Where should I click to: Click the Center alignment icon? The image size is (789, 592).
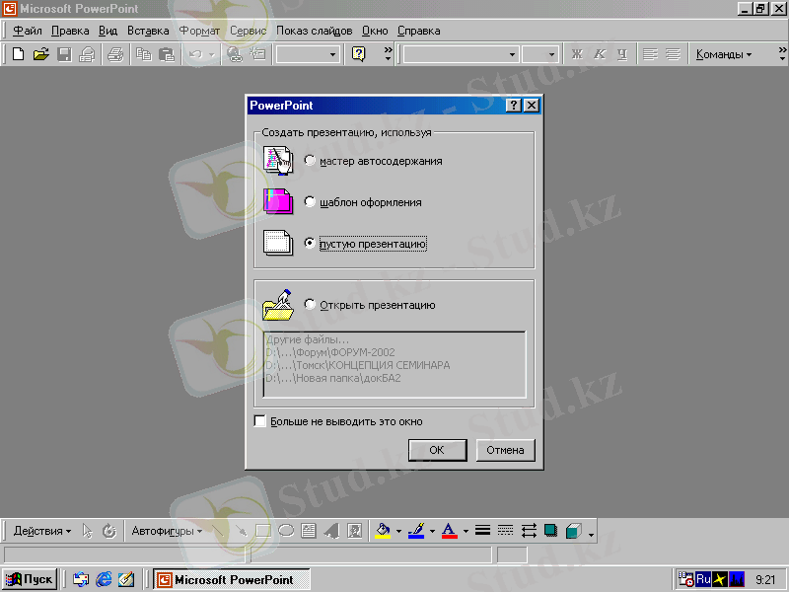673,54
